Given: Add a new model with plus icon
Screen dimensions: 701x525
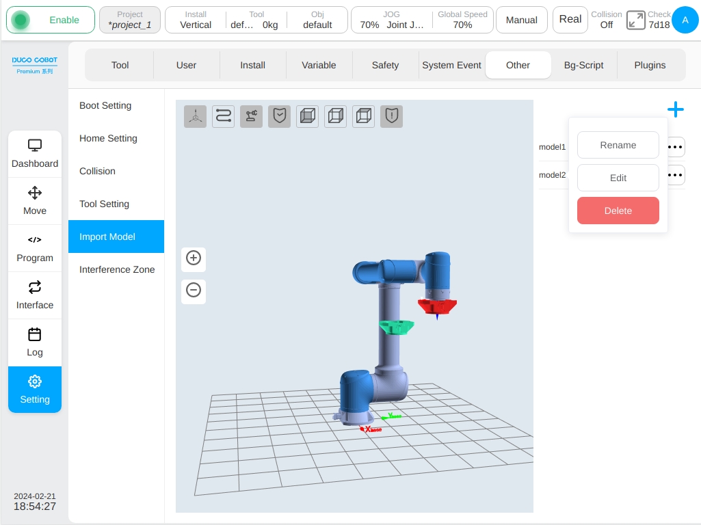Looking at the screenshot, I should tap(676, 109).
